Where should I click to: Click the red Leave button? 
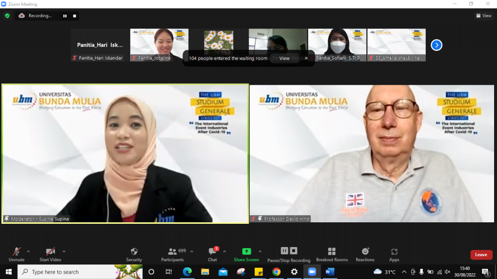tap(481, 255)
